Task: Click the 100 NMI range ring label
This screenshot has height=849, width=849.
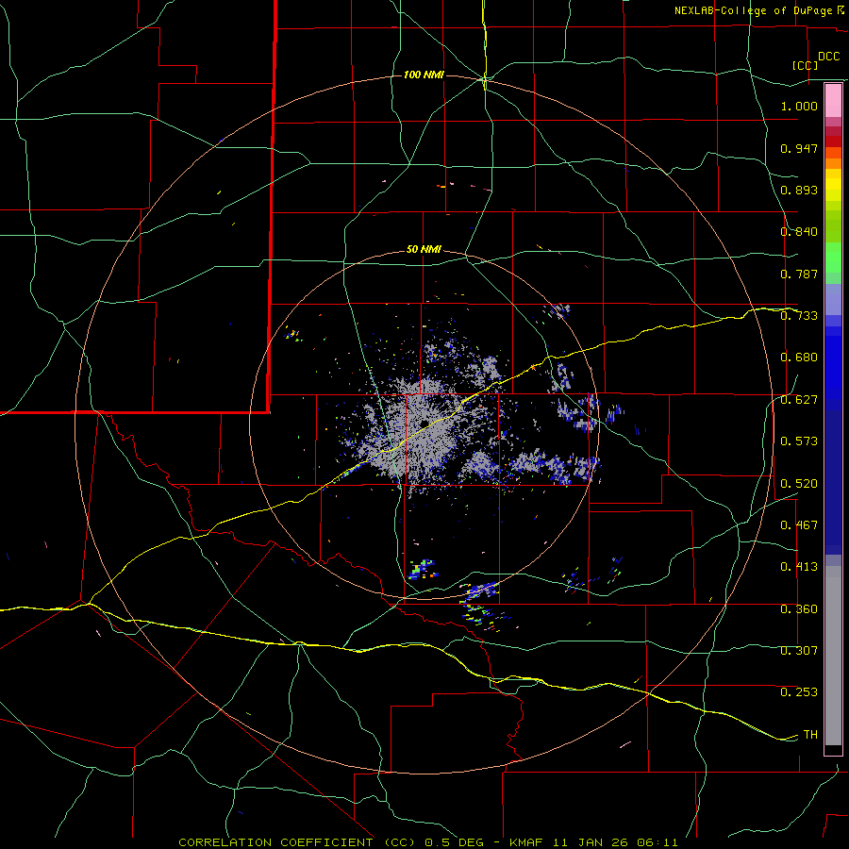Action: pyautogui.click(x=424, y=75)
